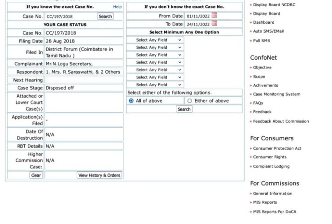
Task: Open the first Select Any Field dropdown
Action: (155, 40)
